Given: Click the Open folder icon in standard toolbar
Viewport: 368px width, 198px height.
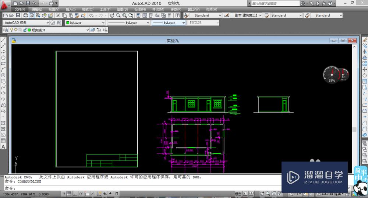Looking at the screenshot, I should pos(11,15).
